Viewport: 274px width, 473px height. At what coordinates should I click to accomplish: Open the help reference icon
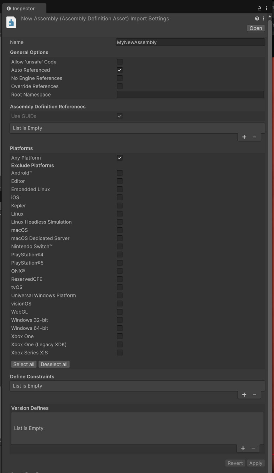[257, 19]
